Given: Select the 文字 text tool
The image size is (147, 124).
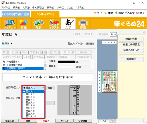Looking at the screenshot, I should click(x=68, y=24).
